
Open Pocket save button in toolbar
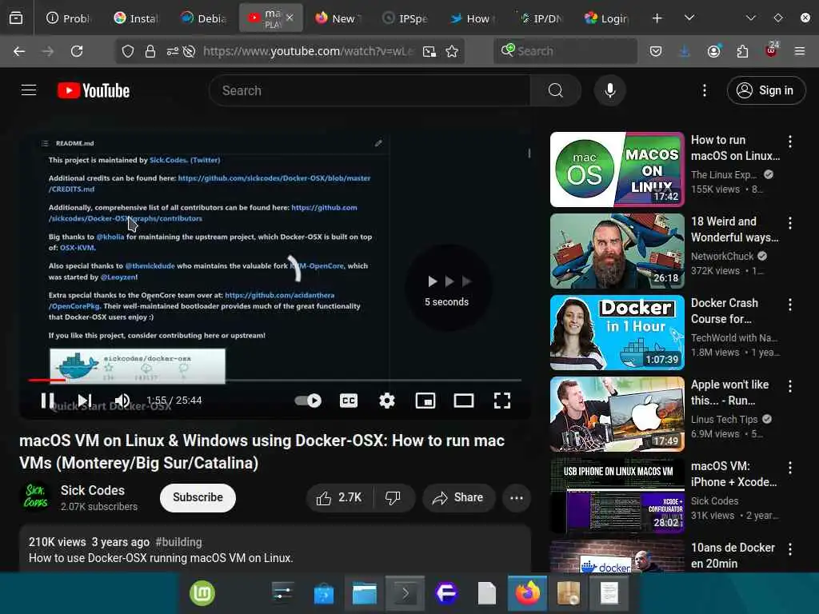point(656,51)
